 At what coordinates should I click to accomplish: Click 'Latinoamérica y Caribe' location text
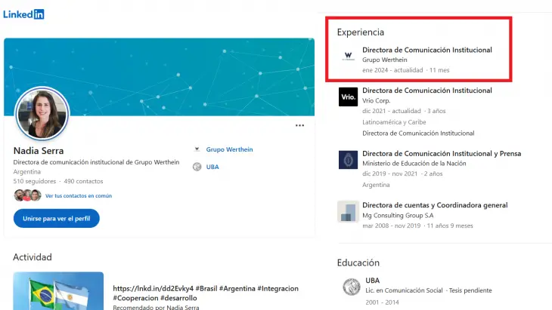tap(394, 122)
